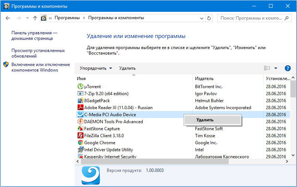Expand the view options dropdown arrow
Screen dimensions: 297x187
276,68
